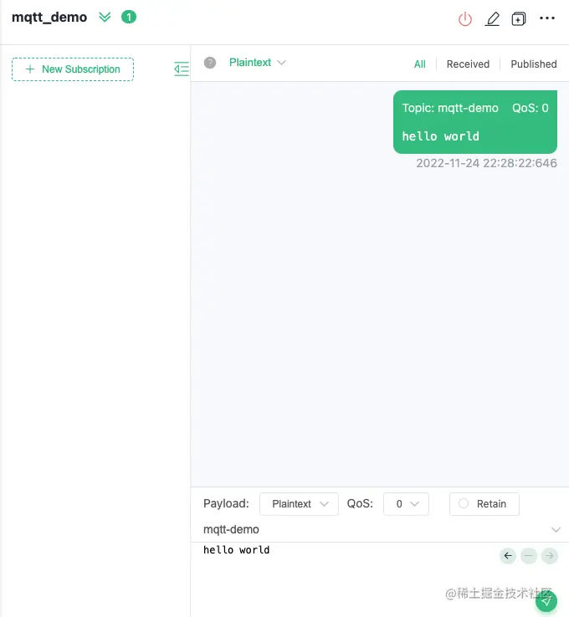Click the gray help question mark icon
The width and height of the screenshot is (569, 617).
pyautogui.click(x=210, y=63)
